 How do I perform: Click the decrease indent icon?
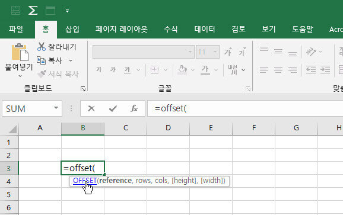[x=310, y=70]
